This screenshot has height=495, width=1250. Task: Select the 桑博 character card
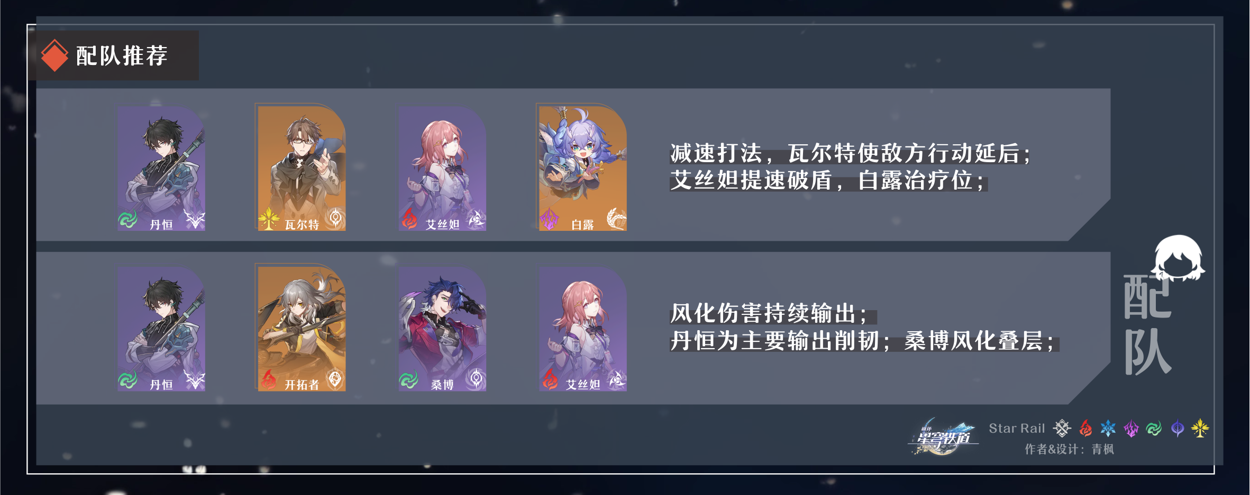pyautogui.click(x=442, y=329)
